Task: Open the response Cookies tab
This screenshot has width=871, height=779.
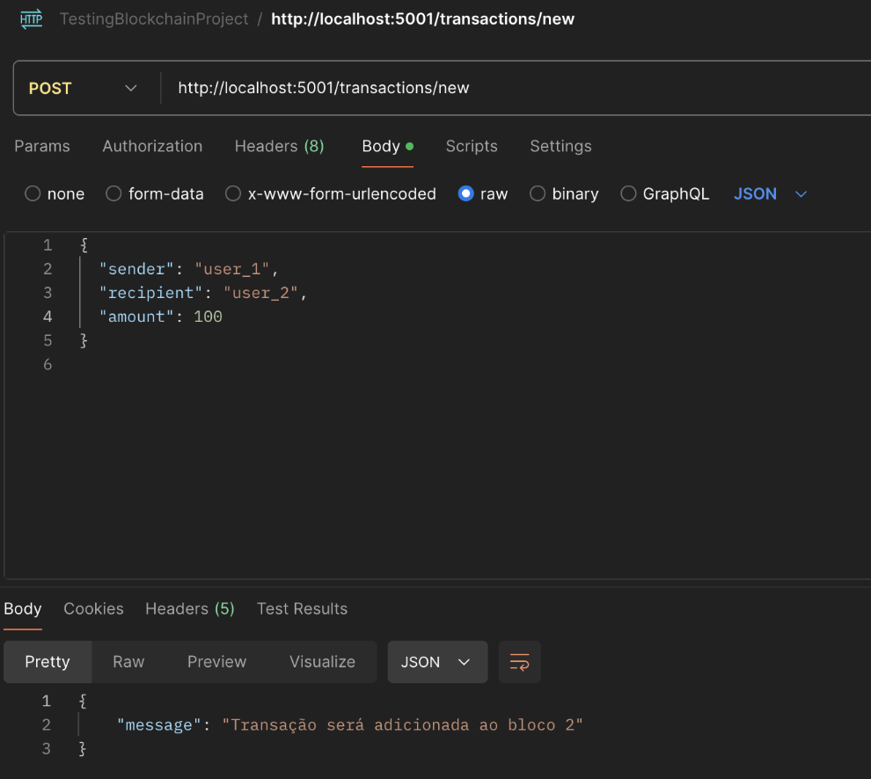Action: [94, 608]
